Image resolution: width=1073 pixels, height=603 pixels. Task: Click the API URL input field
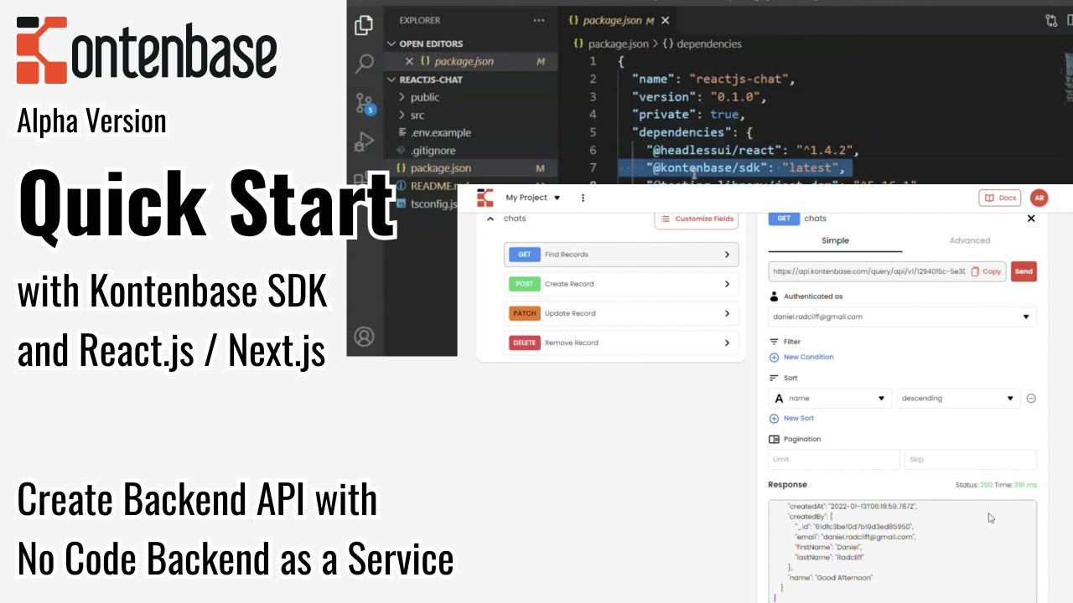coord(869,271)
